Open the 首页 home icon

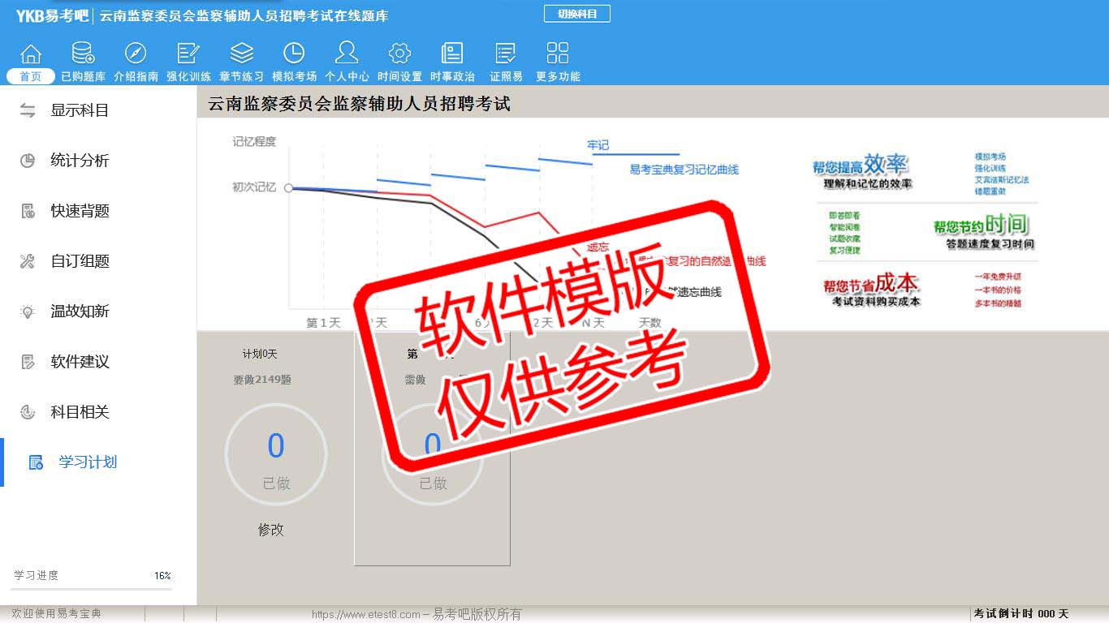pyautogui.click(x=31, y=54)
